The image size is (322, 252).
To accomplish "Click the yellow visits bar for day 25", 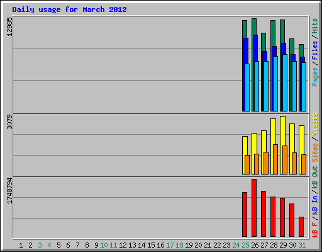I will pyautogui.click(x=245, y=146).
